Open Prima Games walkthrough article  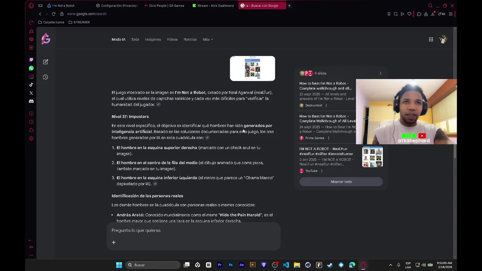tap(327, 119)
